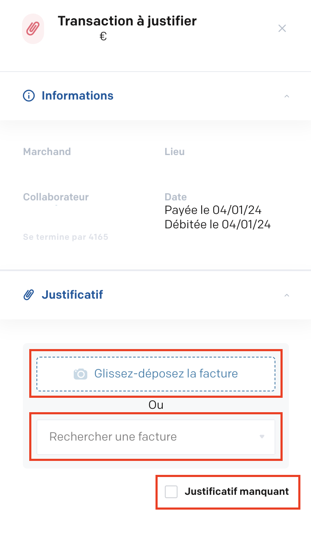Click the blue Justificatif paperclip icon
Viewport: 311px width, 538px height.
(28, 295)
